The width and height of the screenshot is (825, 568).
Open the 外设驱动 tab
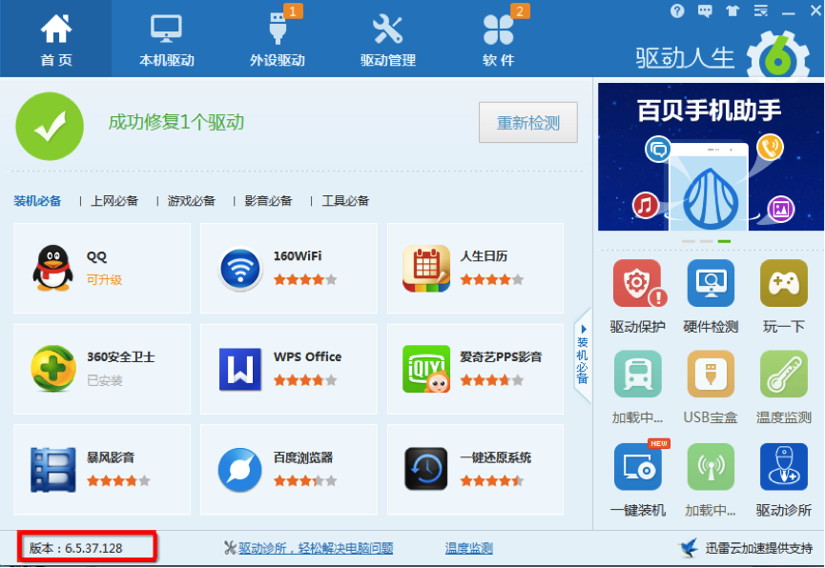(277, 38)
